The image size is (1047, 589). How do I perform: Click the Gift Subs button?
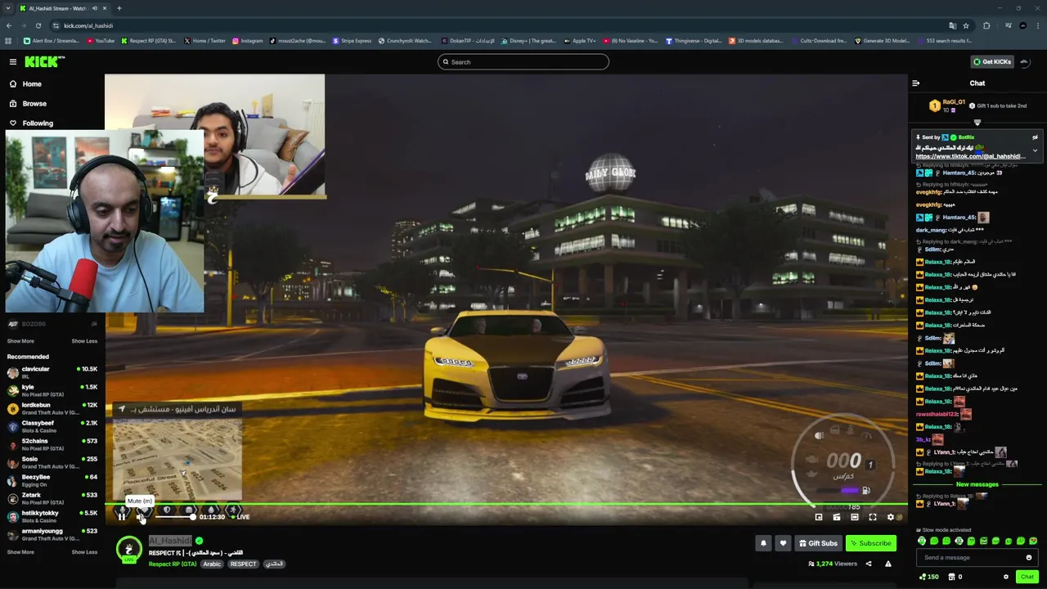pyautogui.click(x=818, y=543)
